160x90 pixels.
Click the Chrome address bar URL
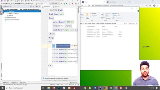tap(109, 5)
